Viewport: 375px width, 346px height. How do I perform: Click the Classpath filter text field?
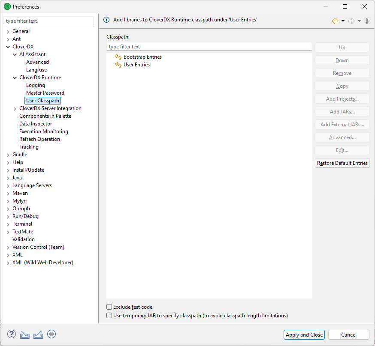(x=209, y=47)
